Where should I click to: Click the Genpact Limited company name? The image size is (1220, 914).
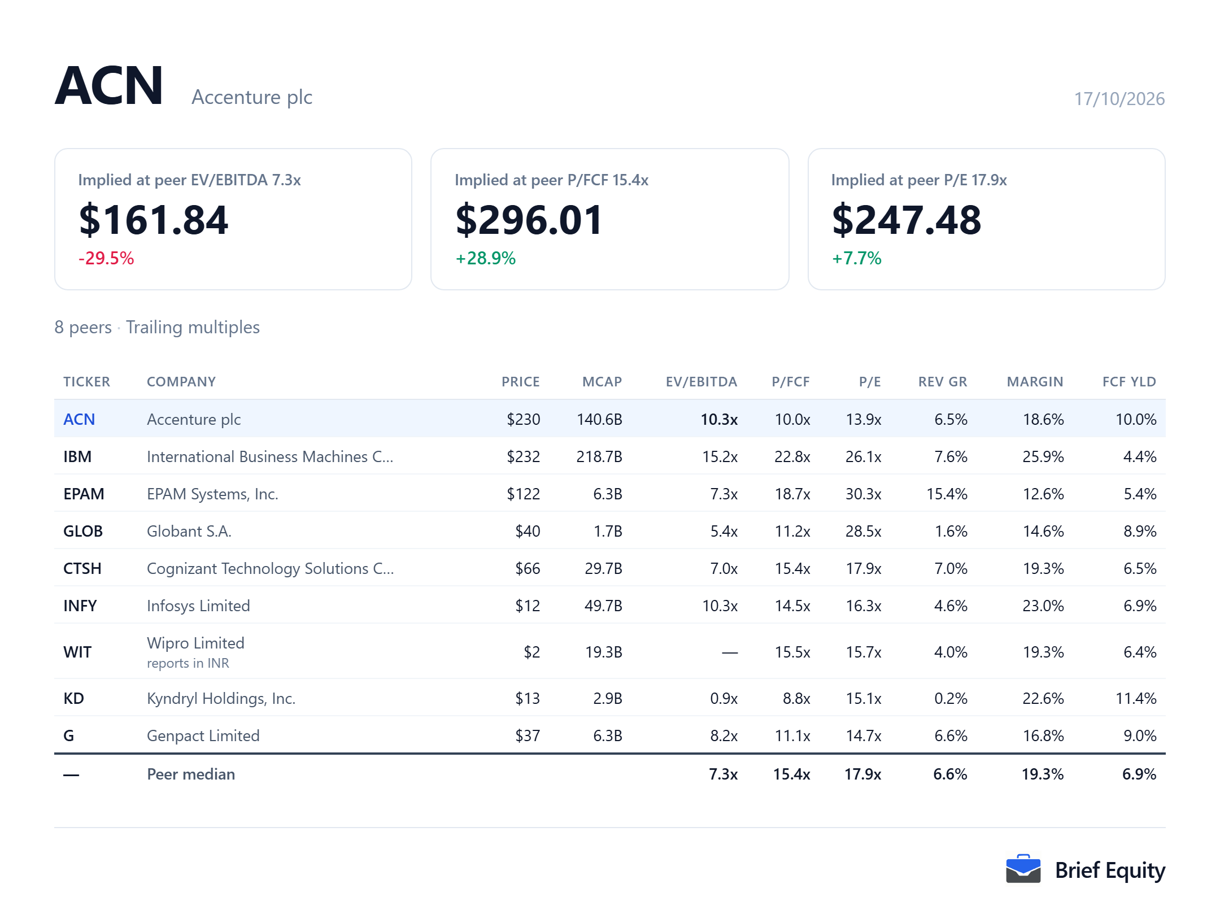click(x=203, y=735)
